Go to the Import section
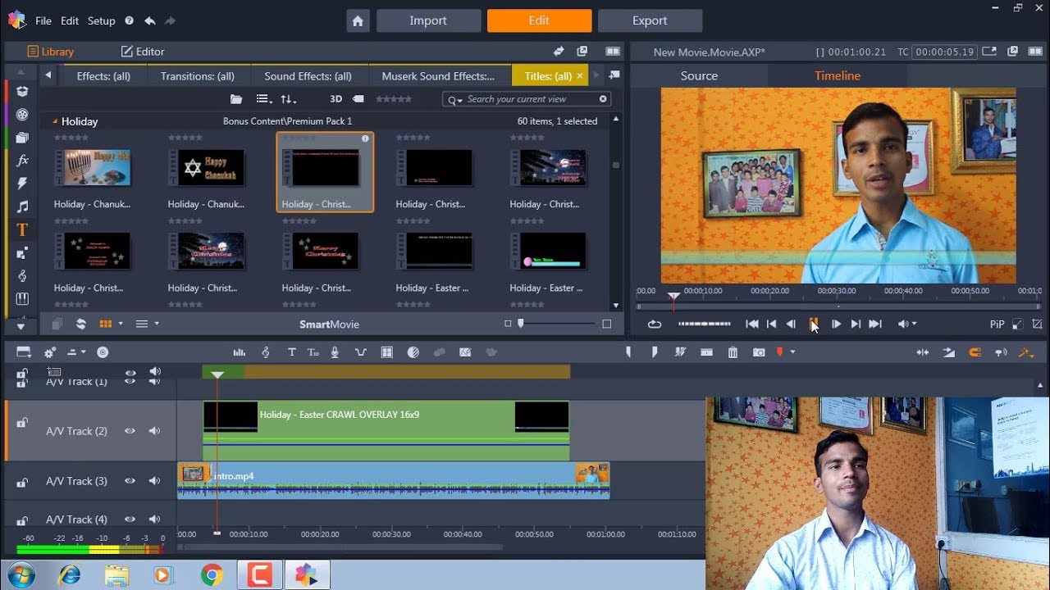This screenshot has height=590, width=1050. (428, 20)
